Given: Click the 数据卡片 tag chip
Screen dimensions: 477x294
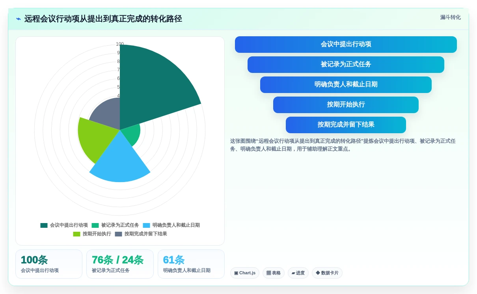Looking at the screenshot, I should click(x=327, y=273).
